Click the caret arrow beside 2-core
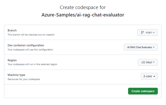 point(154,76)
